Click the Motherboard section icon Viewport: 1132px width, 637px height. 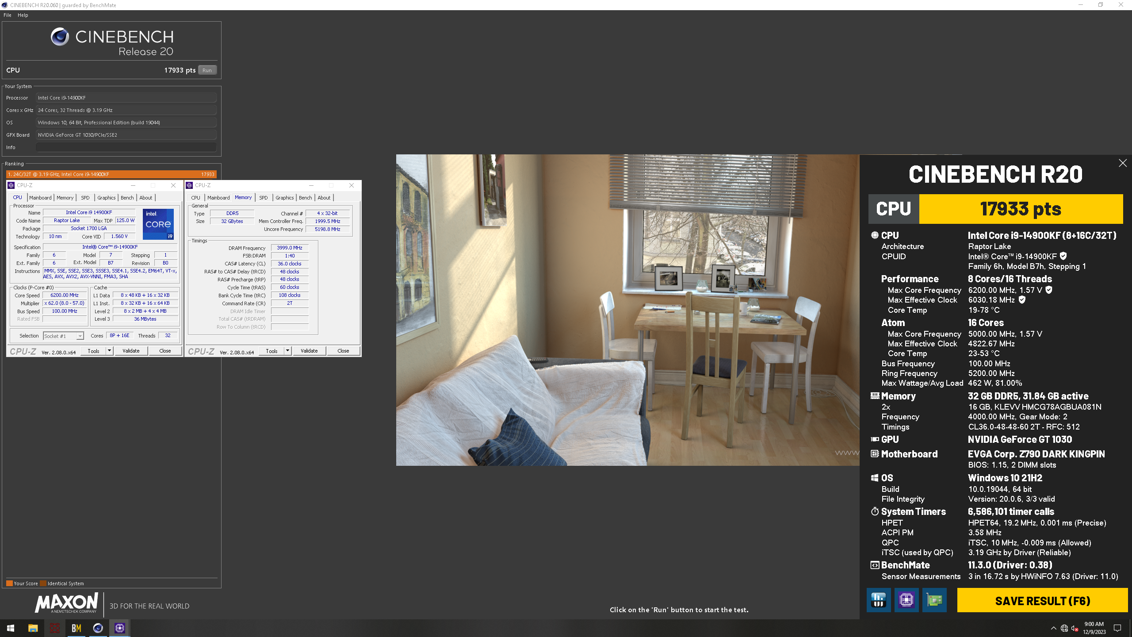click(x=875, y=453)
